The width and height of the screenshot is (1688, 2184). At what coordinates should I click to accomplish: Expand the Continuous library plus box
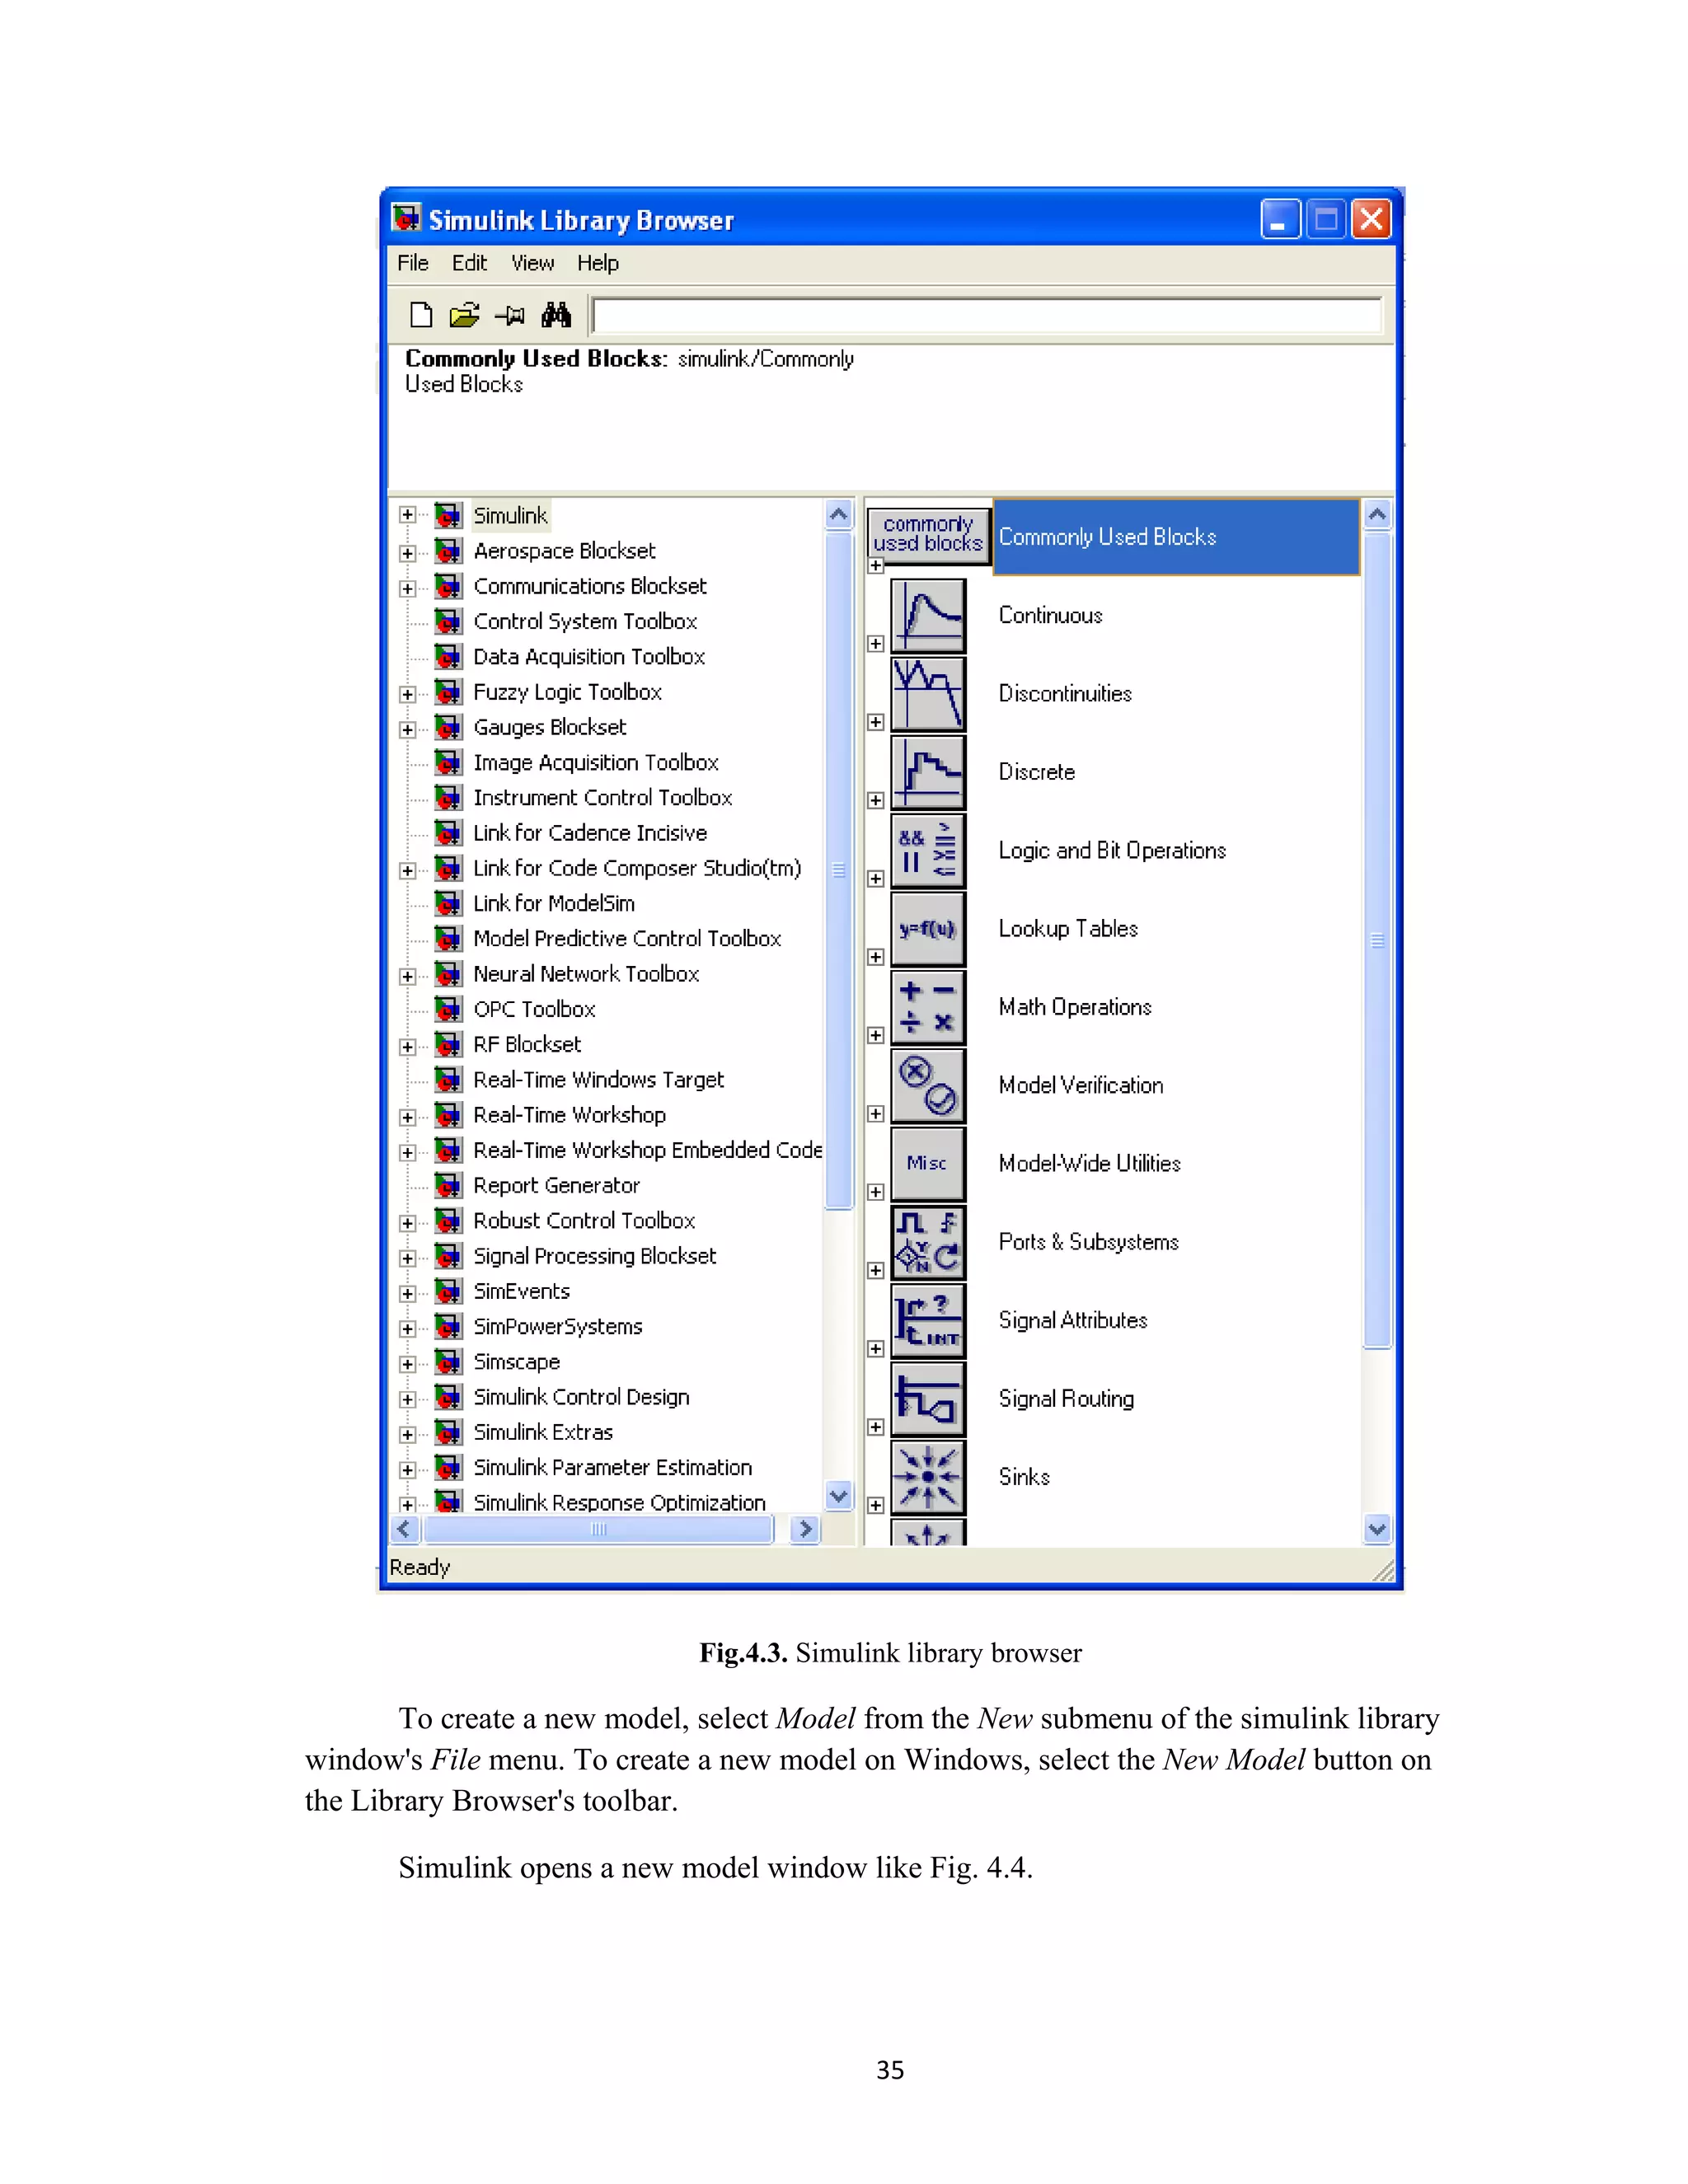pos(876,643)
